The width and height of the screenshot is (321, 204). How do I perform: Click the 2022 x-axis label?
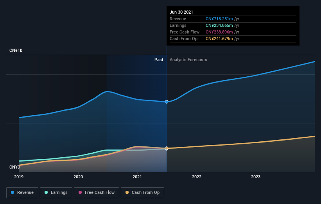tap(197, 177)
